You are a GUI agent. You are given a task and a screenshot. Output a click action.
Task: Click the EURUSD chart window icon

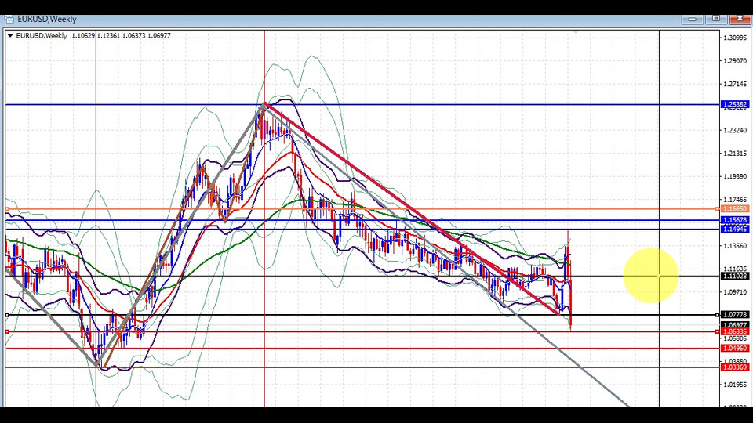pos(9,19)
